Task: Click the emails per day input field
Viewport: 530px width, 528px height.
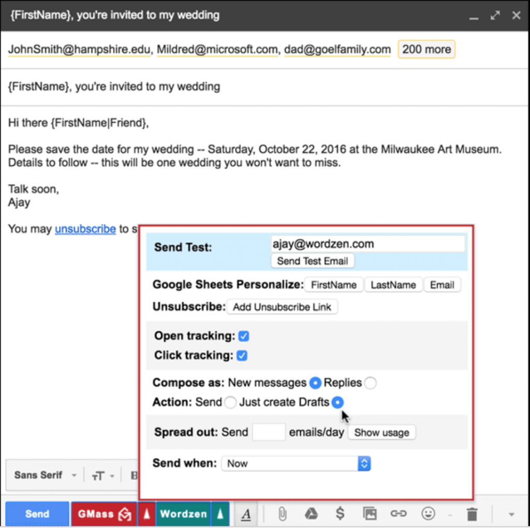Action: 269,432
